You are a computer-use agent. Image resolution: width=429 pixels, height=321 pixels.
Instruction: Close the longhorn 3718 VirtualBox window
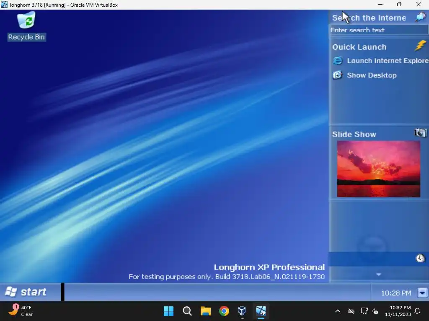pos(419,4)
